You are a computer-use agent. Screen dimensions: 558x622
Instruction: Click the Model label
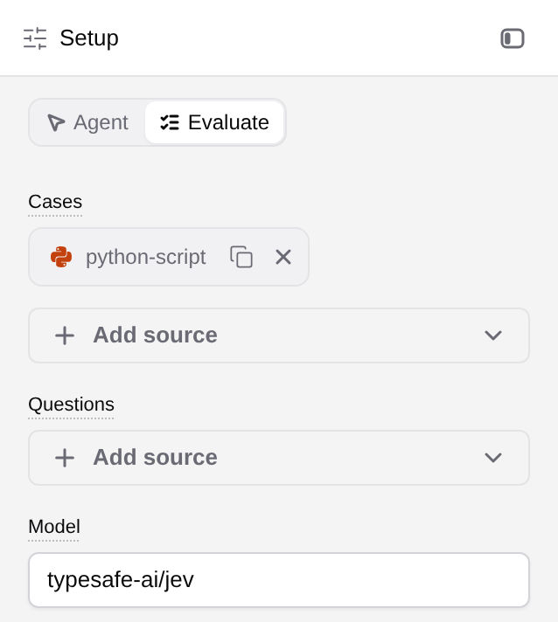point(54,527)
